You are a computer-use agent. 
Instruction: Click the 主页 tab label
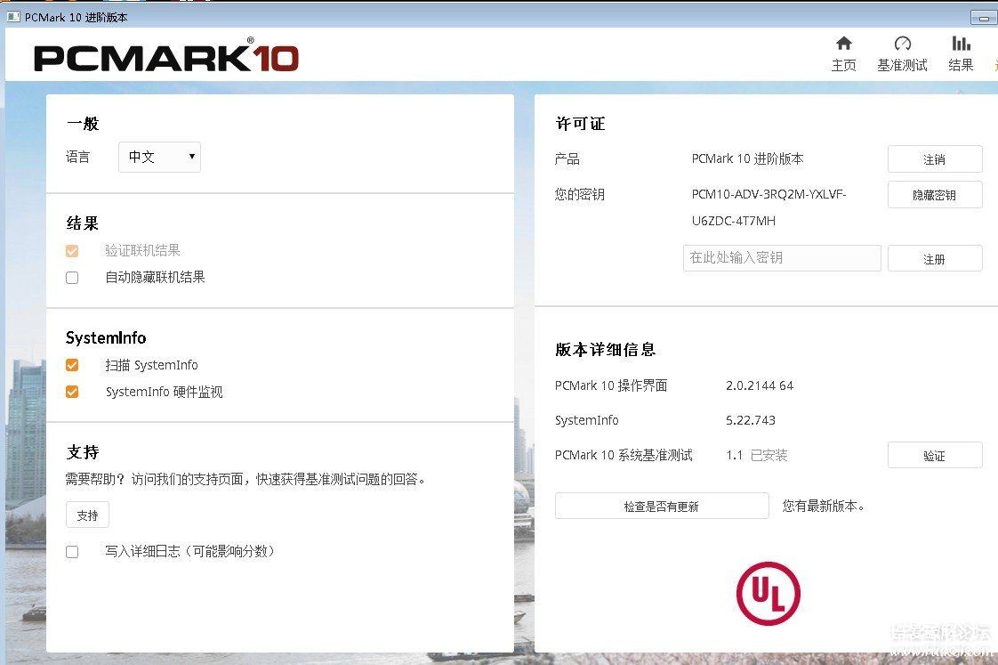843,65
